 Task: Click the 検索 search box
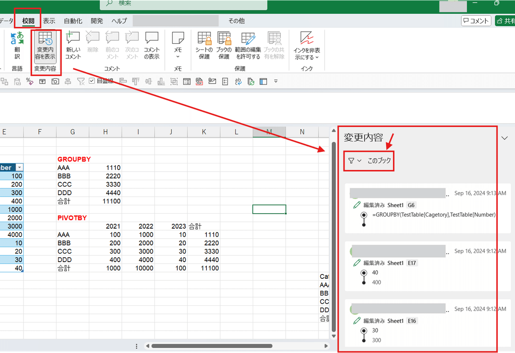click(x=184, y=3)
